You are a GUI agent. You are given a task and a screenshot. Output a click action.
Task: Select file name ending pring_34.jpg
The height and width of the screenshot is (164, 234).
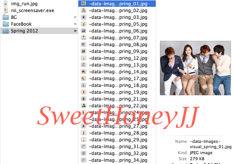[x=118, y=160]
